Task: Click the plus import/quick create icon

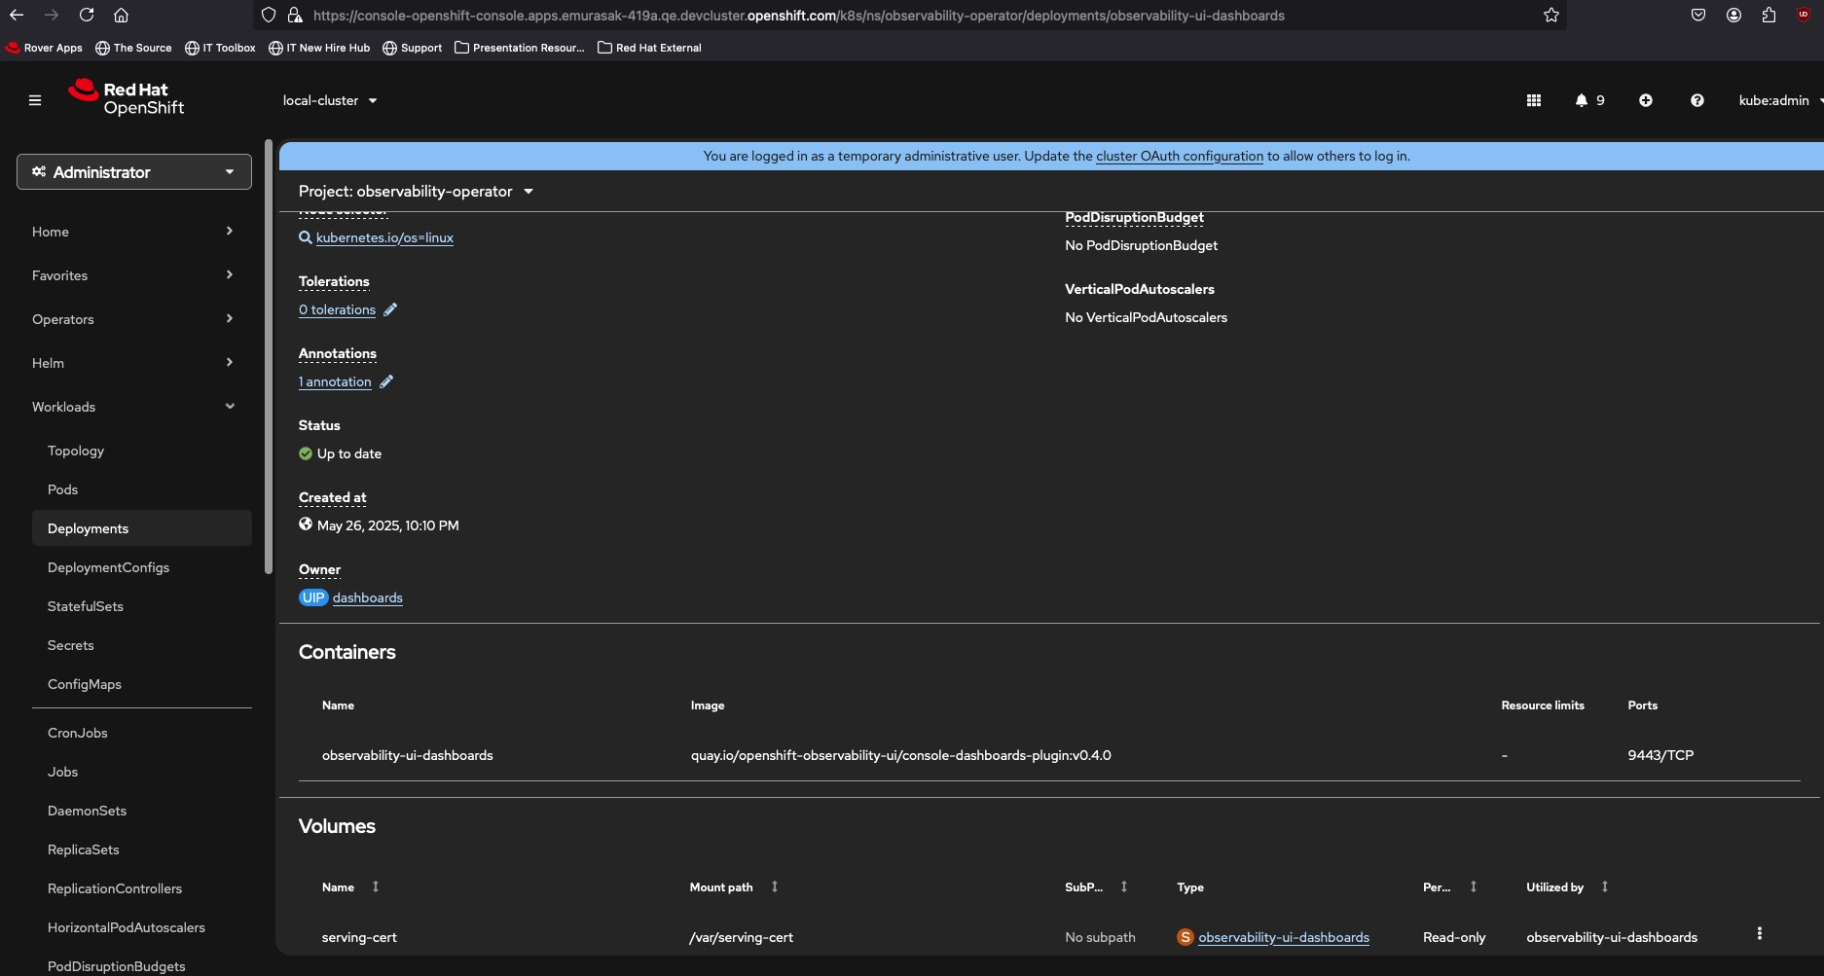Action: coord(1646,100)
